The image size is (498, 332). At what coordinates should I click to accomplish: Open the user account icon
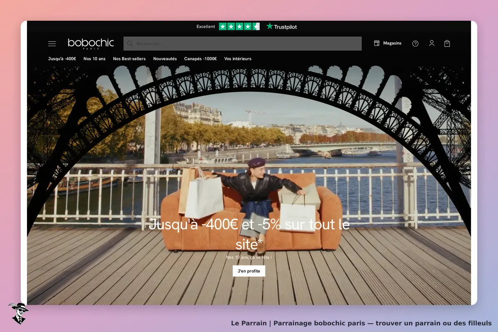click(x=432, y=43)
